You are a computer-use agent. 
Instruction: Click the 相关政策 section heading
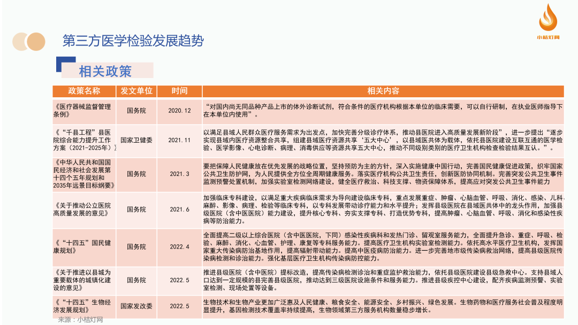tap(105, 71)
